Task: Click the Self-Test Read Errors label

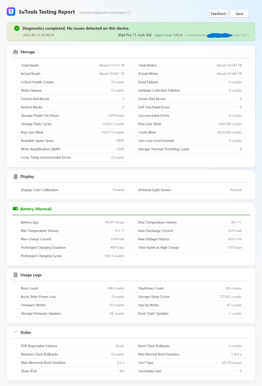Action: pos(154,107)
